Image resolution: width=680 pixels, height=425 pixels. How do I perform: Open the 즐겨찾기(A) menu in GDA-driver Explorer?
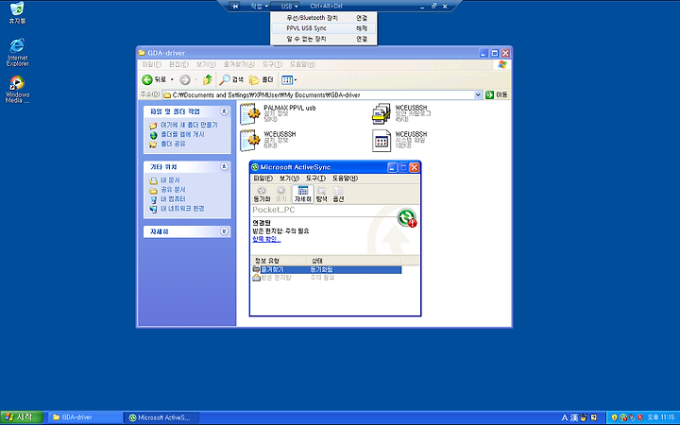(x=239, y=64)
